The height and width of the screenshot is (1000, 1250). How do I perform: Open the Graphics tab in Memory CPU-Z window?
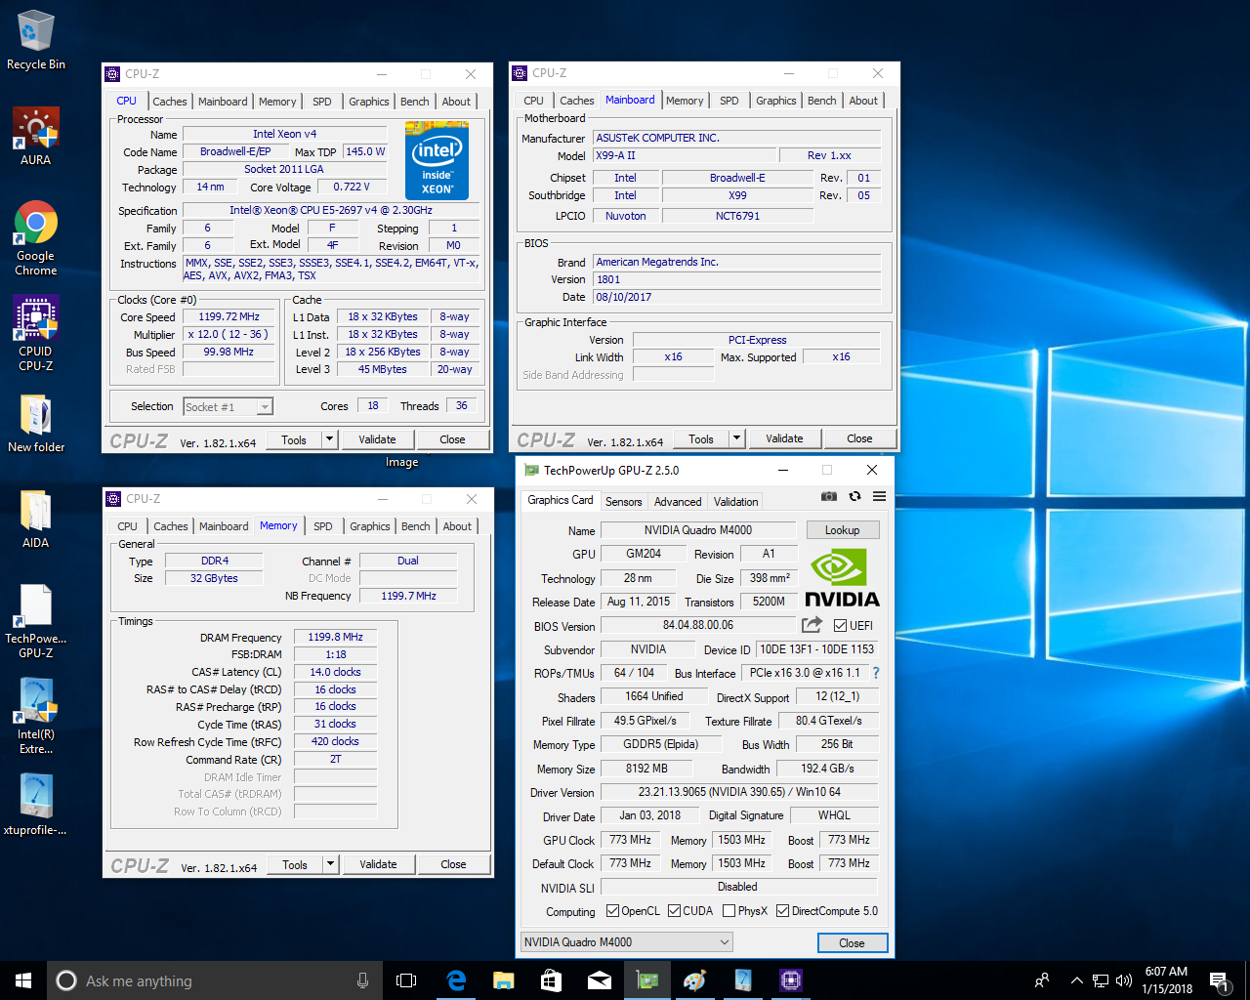tap(370, 526)
